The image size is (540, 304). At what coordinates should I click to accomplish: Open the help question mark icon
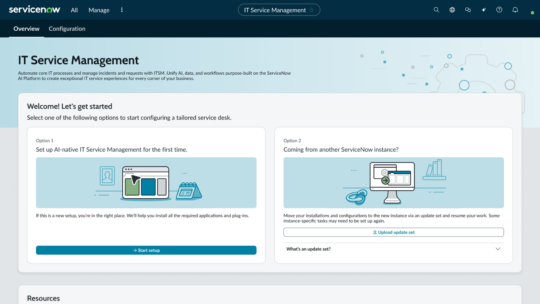(x=499, y=10)
